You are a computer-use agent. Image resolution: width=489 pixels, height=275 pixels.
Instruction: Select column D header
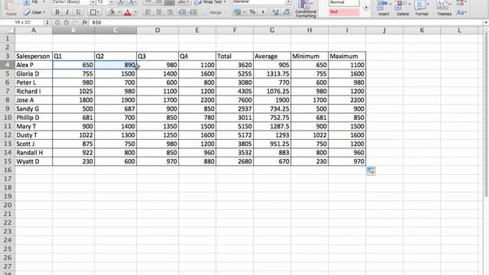click(157, 31)
